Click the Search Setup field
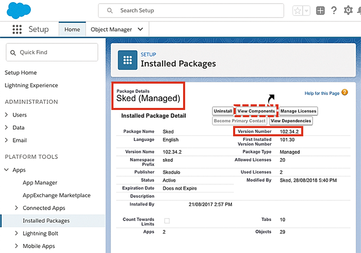361x253 pixels. point(191,11)
